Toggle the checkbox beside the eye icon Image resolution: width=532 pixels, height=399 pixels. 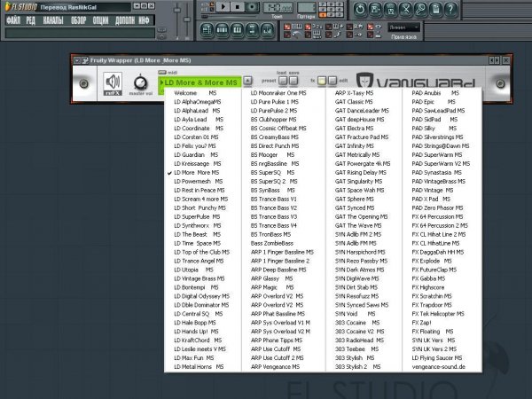(371, 27)
